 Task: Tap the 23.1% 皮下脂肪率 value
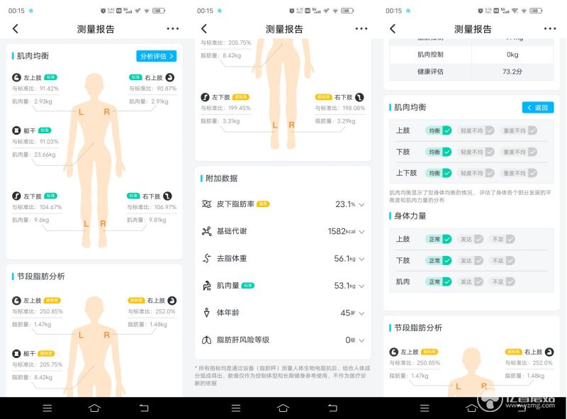(345, 204)
